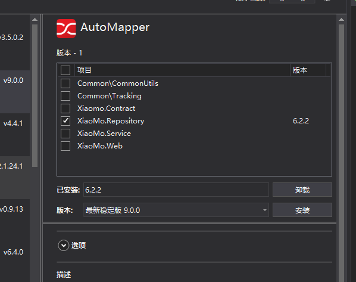Check the Common\Tracking project checkbox

pos(65,96)
